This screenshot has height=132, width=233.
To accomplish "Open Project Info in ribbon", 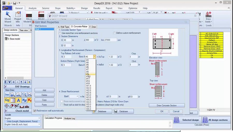I will (x=18, y=17).
